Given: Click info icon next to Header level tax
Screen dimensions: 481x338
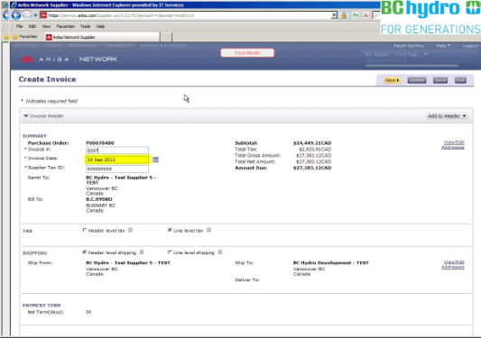Looking at the screenshot, I should point(130,230).
